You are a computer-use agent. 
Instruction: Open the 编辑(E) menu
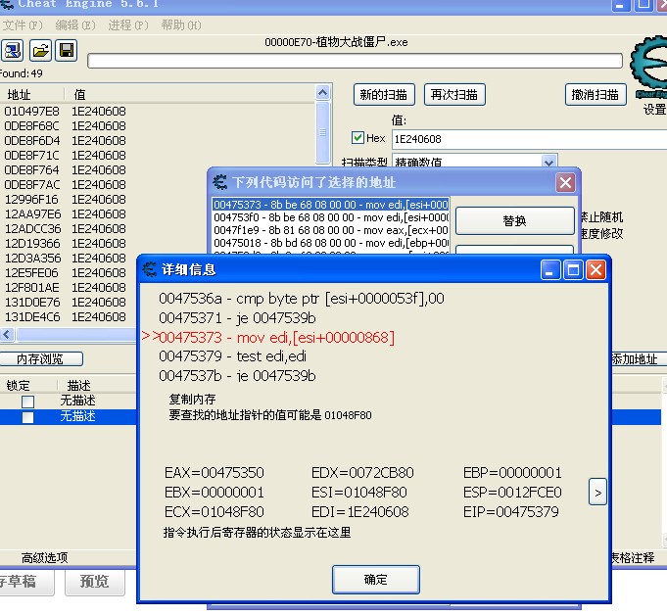pos(75,25)
